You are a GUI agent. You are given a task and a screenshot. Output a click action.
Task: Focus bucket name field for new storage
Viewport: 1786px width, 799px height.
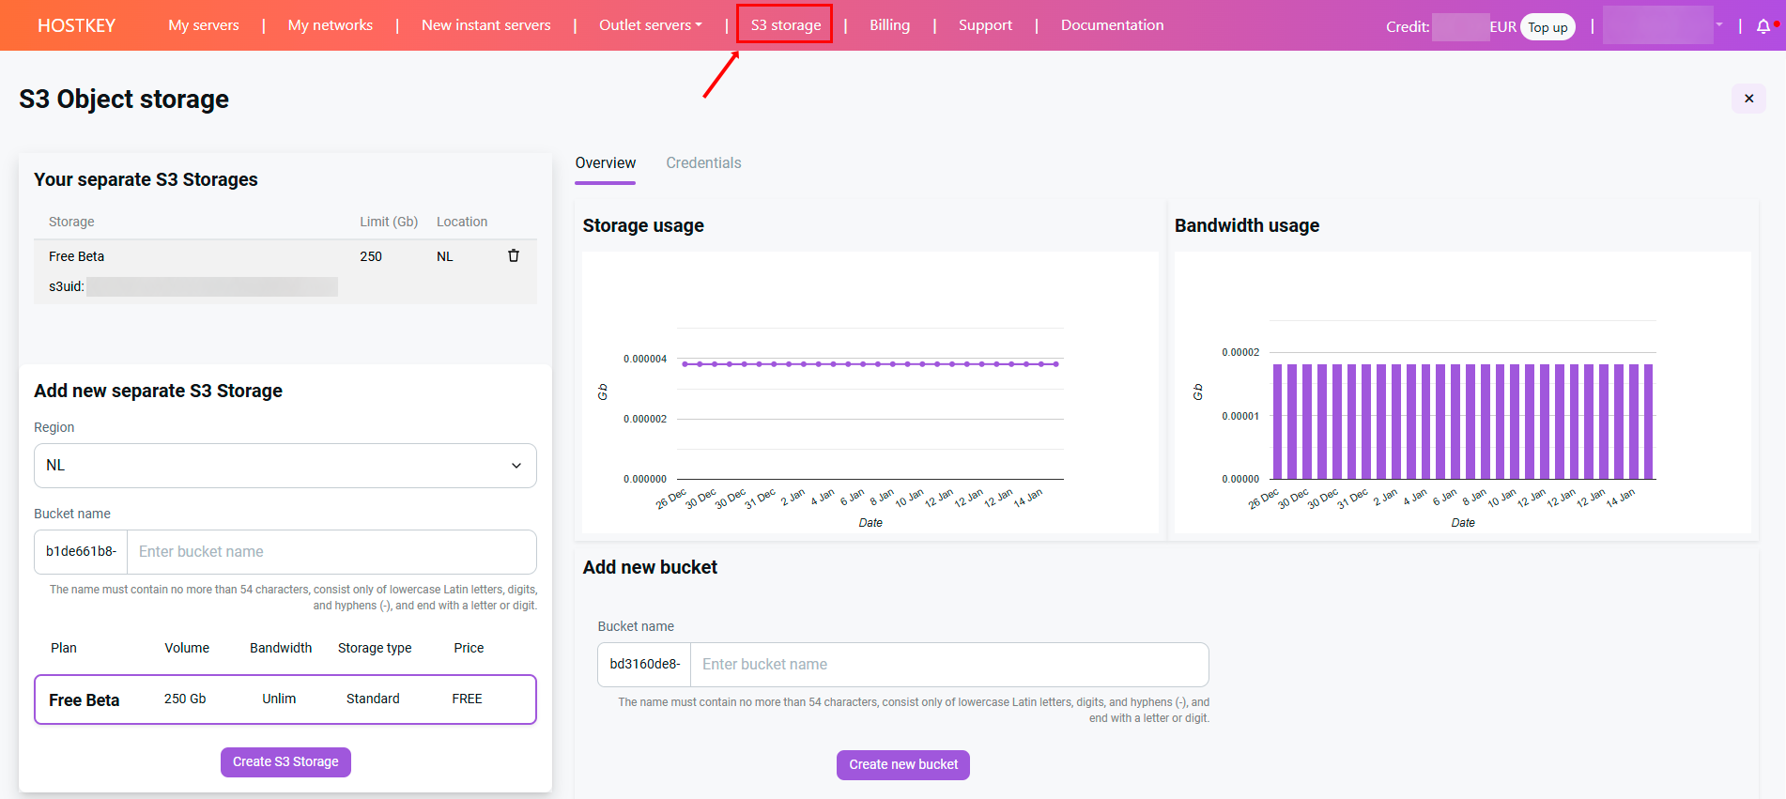click(331, 552)
